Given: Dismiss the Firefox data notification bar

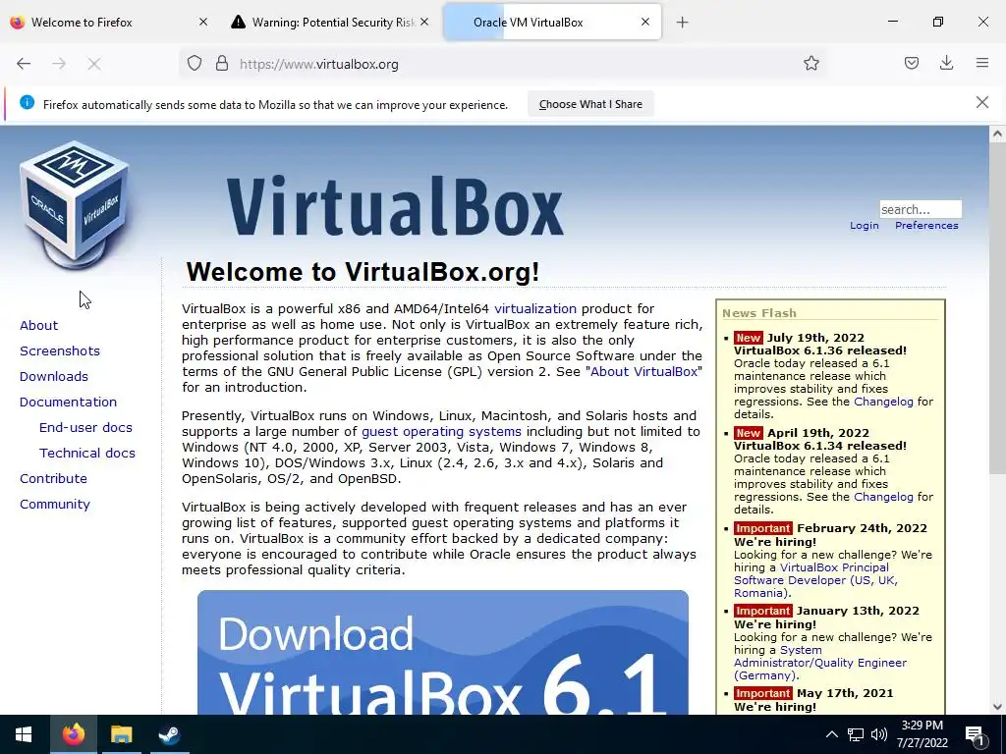Looking at the screenshot, I should coord(981,102).
